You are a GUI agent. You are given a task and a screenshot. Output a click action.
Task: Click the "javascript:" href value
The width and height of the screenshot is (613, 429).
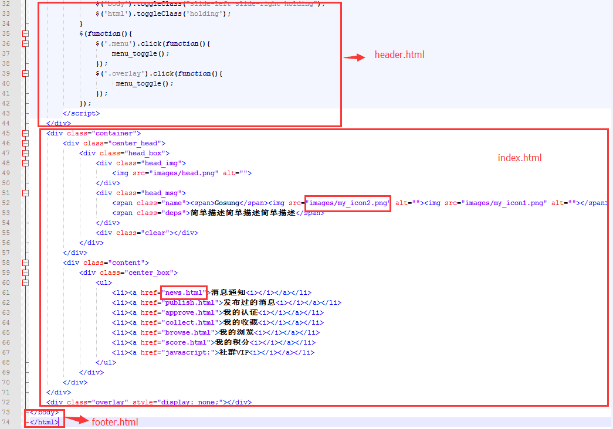tap(188, 352)
